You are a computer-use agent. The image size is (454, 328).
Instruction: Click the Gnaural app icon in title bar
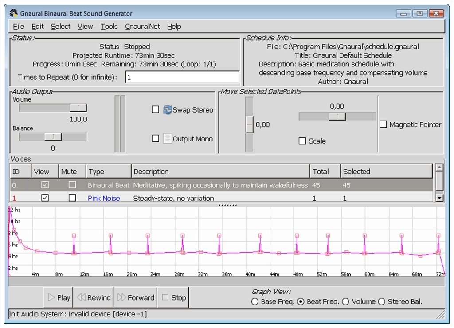(13, 13)
